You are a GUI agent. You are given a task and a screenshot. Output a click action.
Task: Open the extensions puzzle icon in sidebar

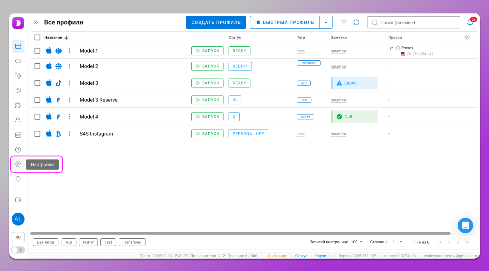tap(18, 105)
